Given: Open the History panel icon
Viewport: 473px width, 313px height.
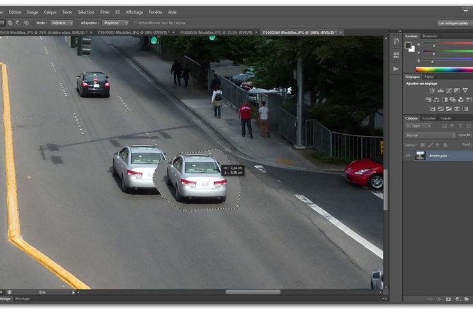Looking at the screenshot, I should coord(396,42).
